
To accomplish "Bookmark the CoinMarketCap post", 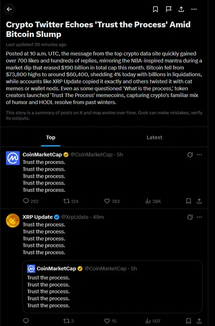I will pos(189,201).
